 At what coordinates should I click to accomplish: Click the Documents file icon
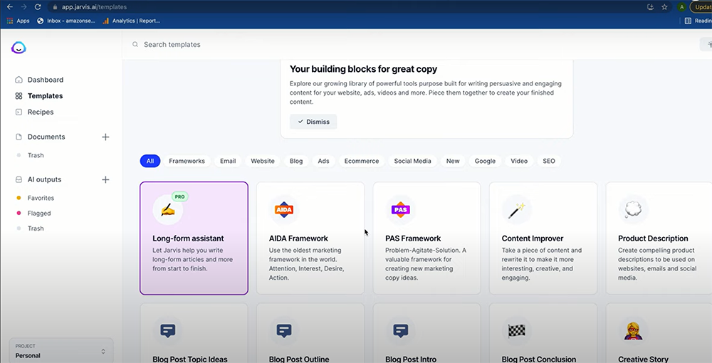[19, 137]
